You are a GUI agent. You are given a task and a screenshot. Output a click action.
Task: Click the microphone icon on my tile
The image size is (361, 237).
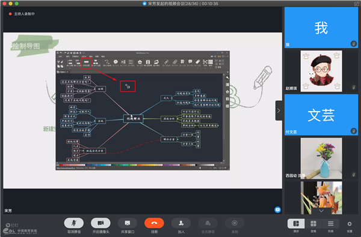[354, 44]
